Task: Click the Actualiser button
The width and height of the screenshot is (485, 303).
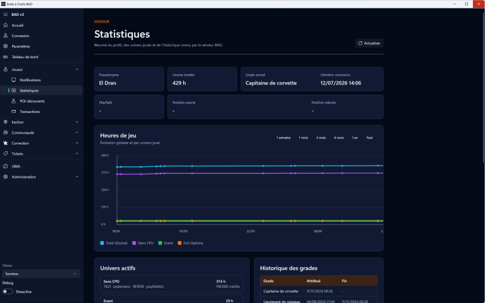Action: tap(369, 43)
